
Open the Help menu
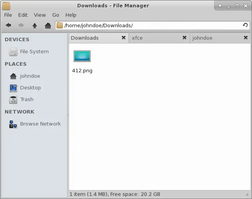pyautogui.click(x=71, y=15)
